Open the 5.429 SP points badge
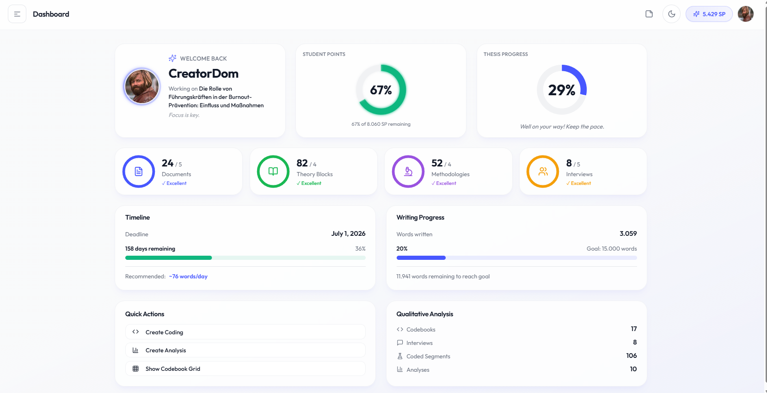This screenshot has height=393, width=767. (x=709, y=14)
